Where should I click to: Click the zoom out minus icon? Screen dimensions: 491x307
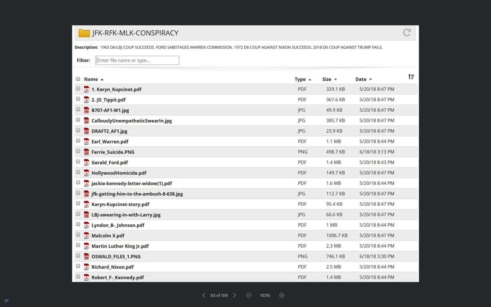[x=249, y=295]
